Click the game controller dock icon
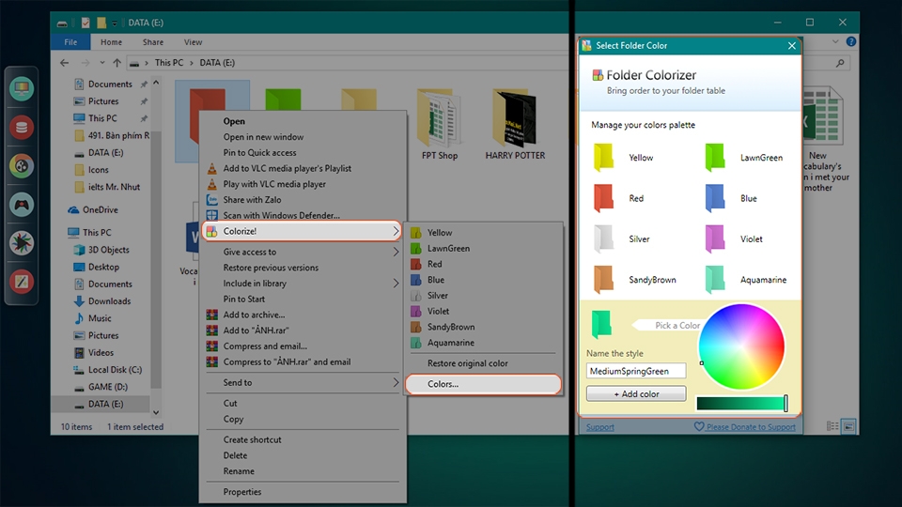 click(x=22, y=204)
